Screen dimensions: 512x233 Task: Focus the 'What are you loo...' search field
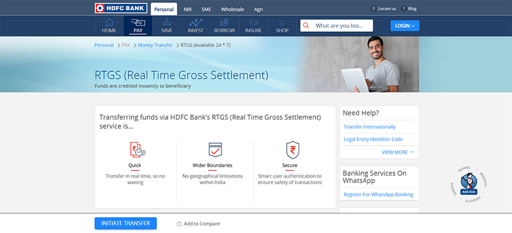coord(337,26)
